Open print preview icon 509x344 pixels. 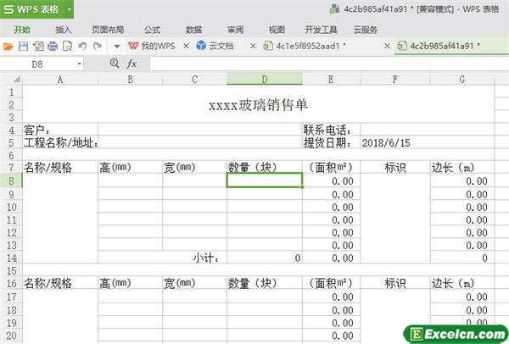click(x=67, y=47)
